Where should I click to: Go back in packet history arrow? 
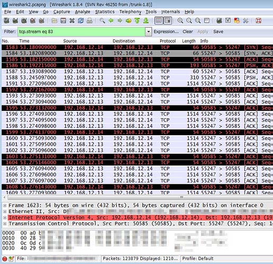[x=111, y=21]
